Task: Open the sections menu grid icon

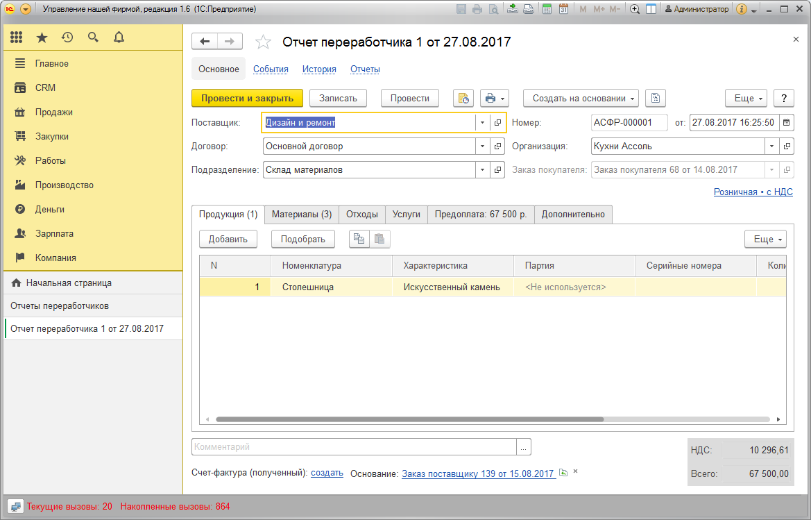Action: click(17, 37)
